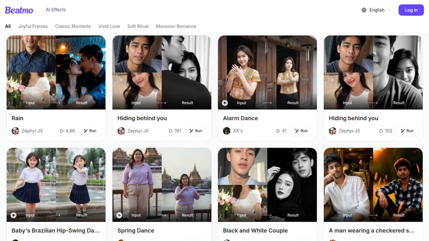Open Baby's Brazilian Hip-Swing Da... title
429x241 pixels.
(x=55, y=231)
